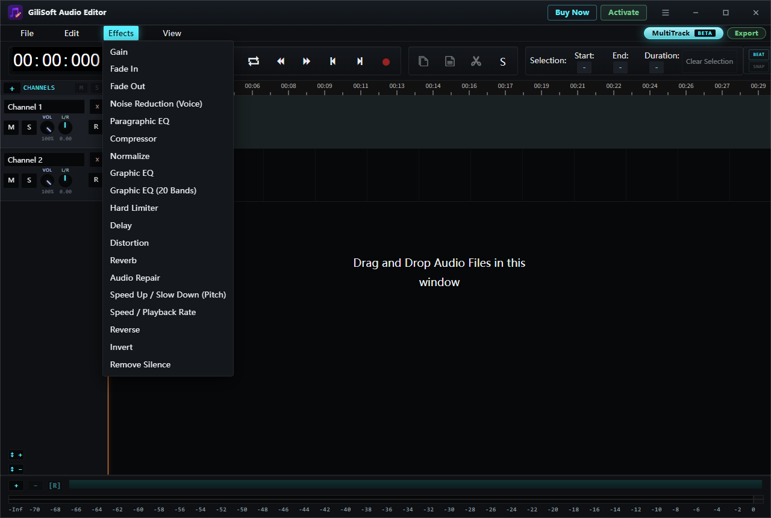The height and width of the screenshot is (518, 771).
Task: Remove Channel 2 with its x button
Action: point(97,160)
